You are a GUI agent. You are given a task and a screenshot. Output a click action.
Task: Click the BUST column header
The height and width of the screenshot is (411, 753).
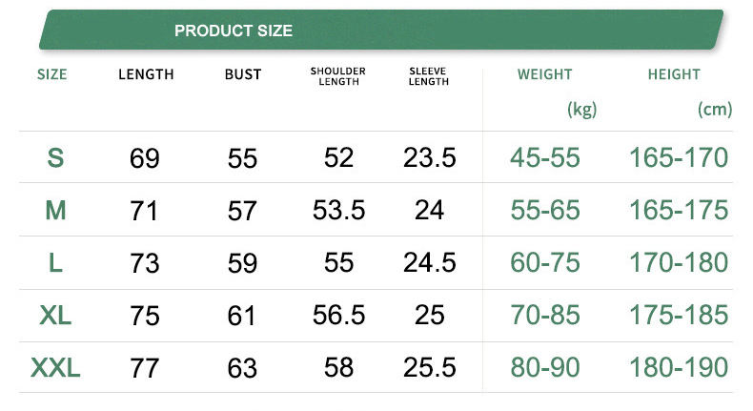[x=243, y=74]
